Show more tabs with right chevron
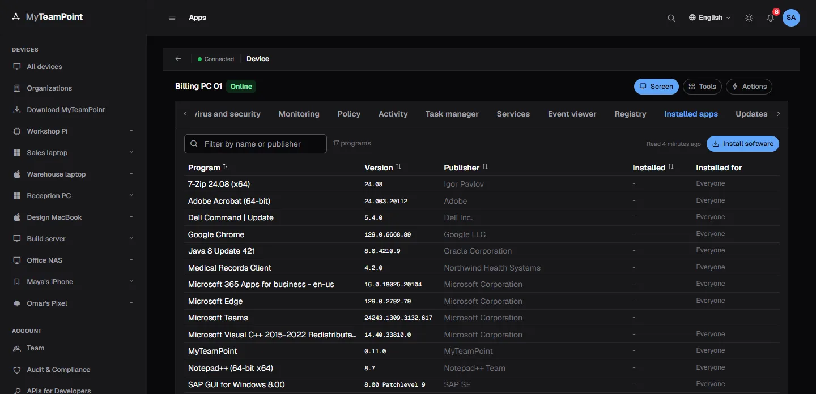 (x=779, y=114)
